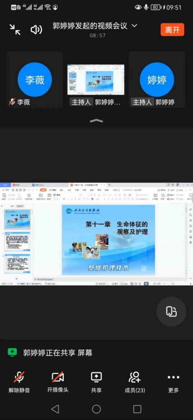Unmute microphone via 解除静音
The height and width of the screenshot is (420, 193).
(19, 382)
